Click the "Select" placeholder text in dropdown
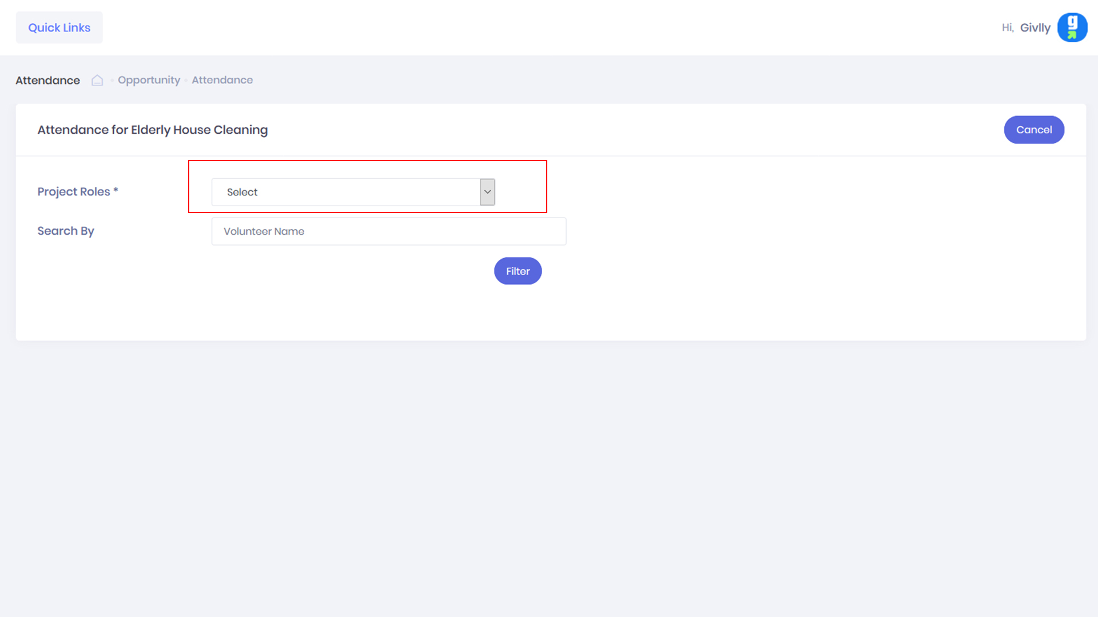Screen dimensions: 1098x617 pyautogui.click(x=242, y=193)
